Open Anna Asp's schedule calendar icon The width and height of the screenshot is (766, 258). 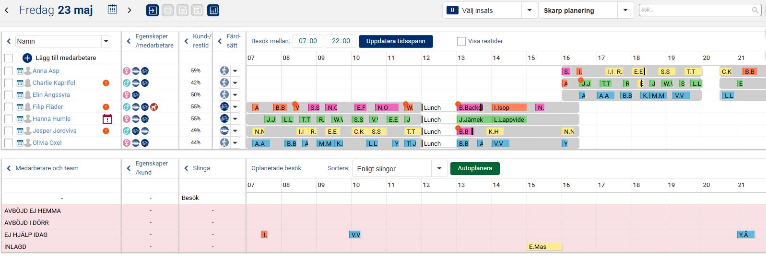pos(20,71)
